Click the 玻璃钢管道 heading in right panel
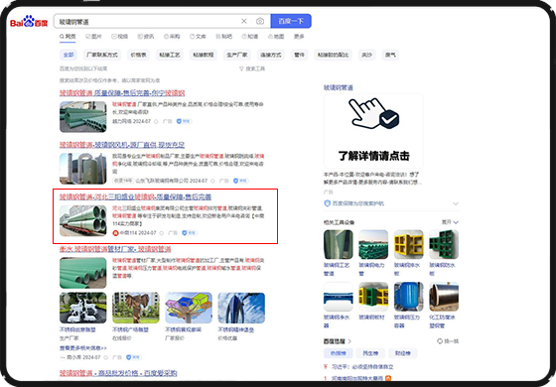 (339, 87)
